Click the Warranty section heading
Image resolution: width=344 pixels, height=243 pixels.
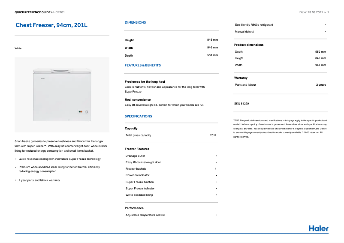(241, 78)
